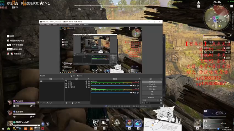Toggle lock on text source row

89,81
